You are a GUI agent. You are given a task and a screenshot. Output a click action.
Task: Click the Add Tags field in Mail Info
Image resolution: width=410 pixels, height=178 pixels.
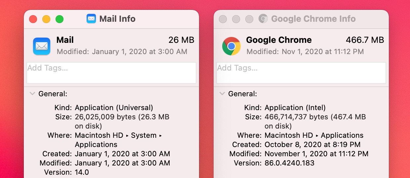click(111, 73)
